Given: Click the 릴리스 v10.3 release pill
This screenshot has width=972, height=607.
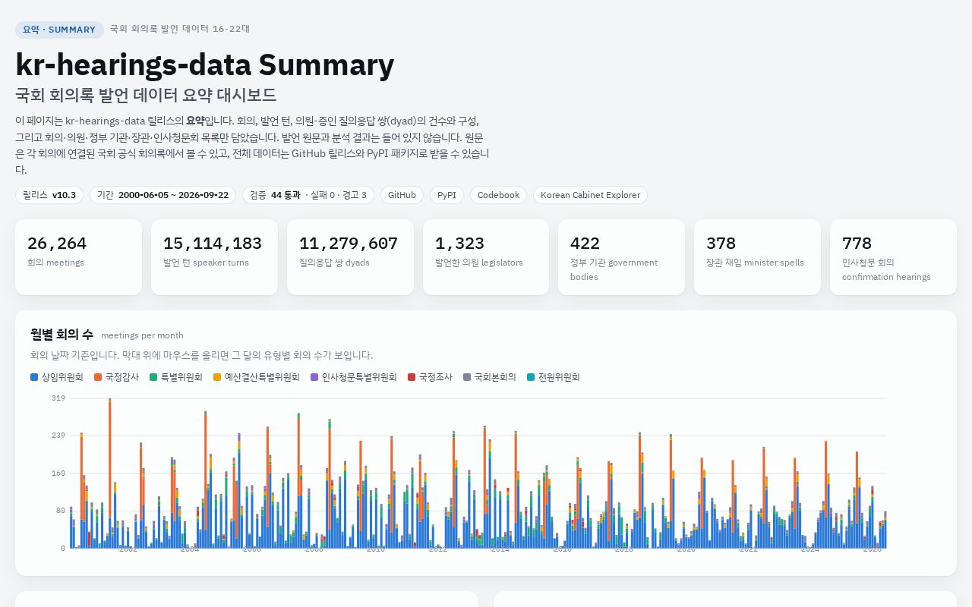Looking at the screenshot, I should click(x=49, y=195).
